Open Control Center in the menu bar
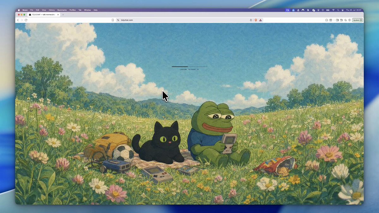Viewport: 379px width, 213px height. click(x=343, y=10)
